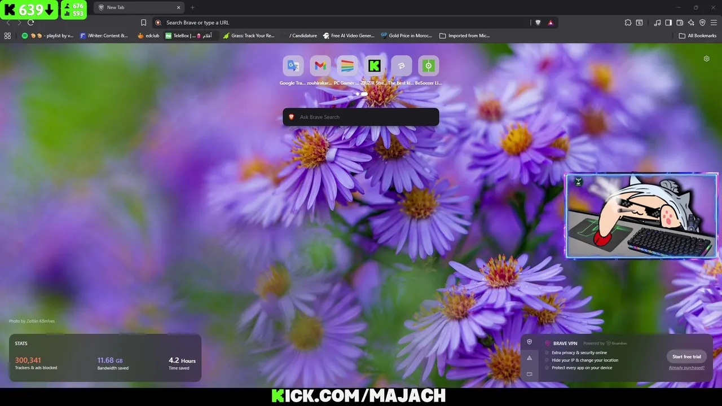Open Leo AI sparkle icon

691,23
